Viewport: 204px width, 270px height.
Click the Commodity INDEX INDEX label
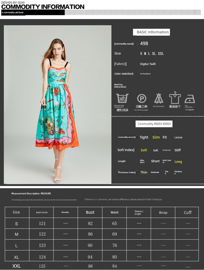click(x=154, y=124)
